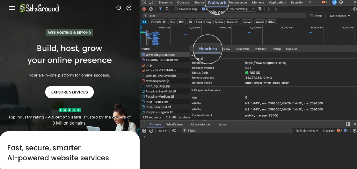This screenshot has width=357, height=169.
Task: Open DevTools three-dot customize menu
Action: point(348,2)
